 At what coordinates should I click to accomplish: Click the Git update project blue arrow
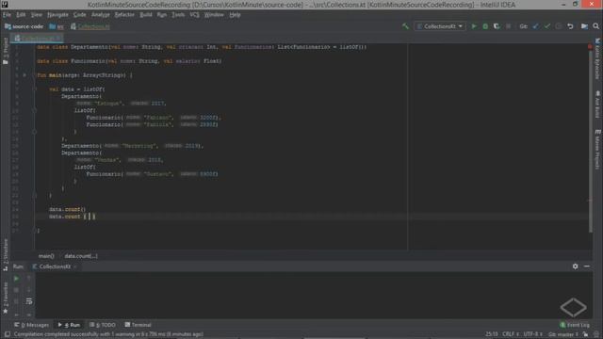pos(536,26)
